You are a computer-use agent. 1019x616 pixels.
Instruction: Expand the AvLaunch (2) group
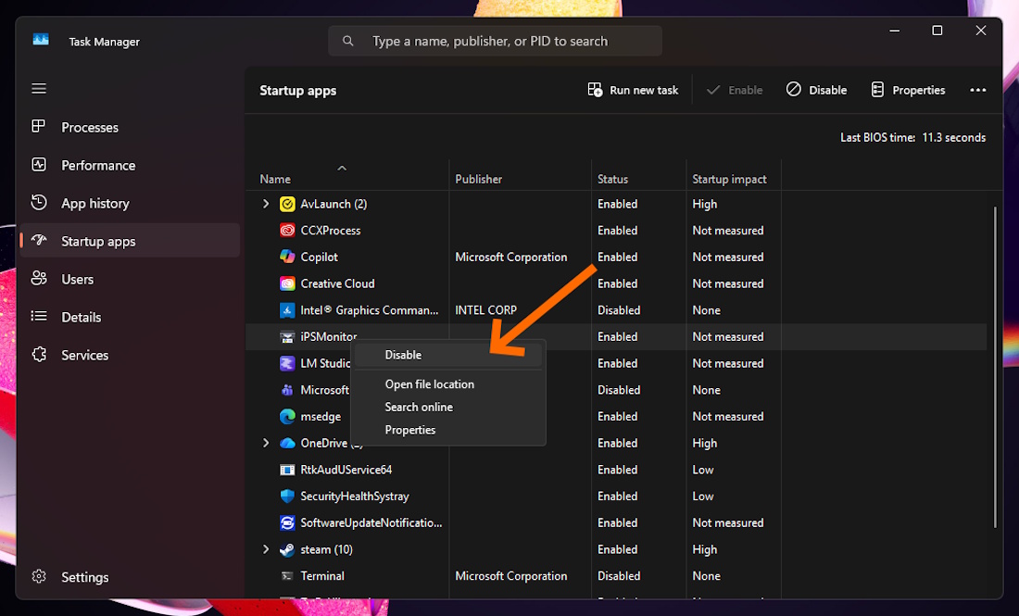(266, 204)
